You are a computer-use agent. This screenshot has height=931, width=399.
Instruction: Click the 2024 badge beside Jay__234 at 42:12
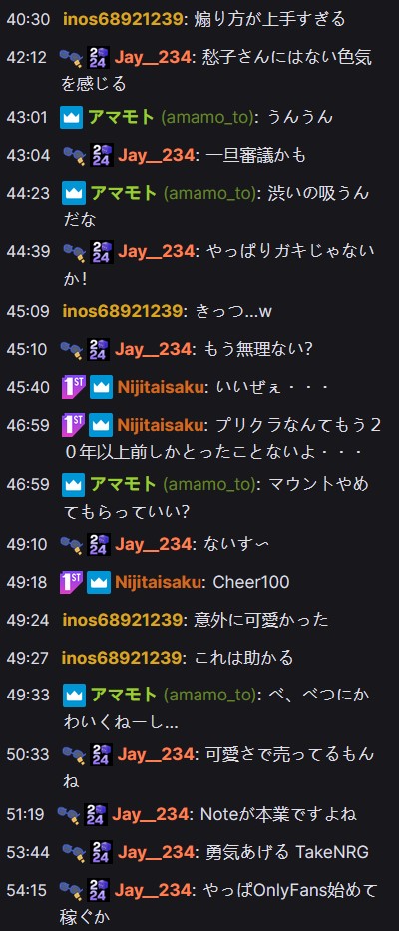pyautogui.click(x=98, y=57)
